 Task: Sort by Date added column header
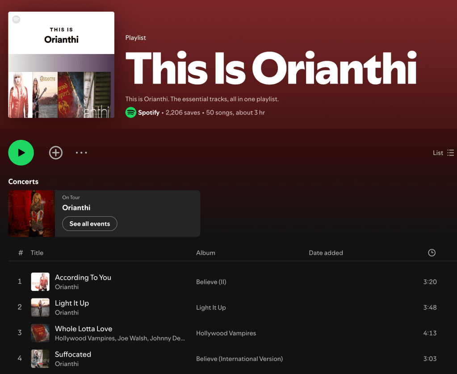point(326,253)
